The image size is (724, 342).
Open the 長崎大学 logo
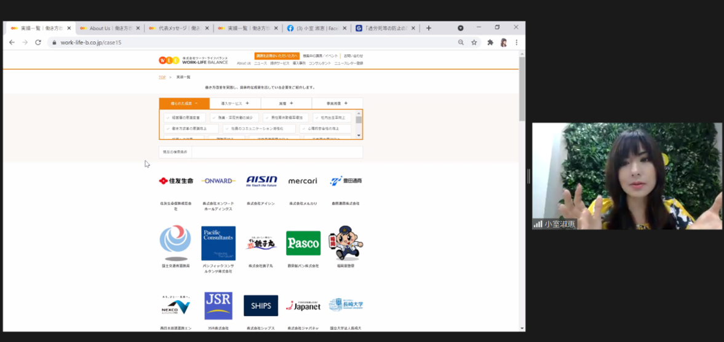pos(346,304)
